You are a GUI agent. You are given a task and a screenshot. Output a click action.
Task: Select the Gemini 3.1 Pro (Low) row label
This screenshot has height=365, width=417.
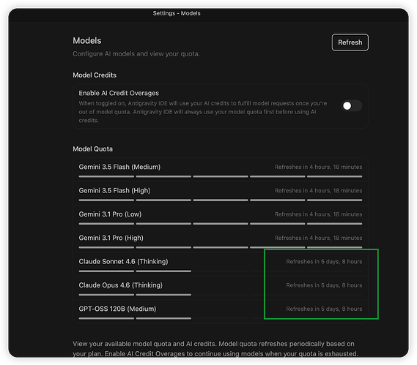[110, 214]
